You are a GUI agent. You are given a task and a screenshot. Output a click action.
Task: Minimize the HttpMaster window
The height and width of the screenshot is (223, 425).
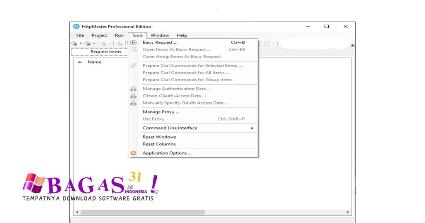[308, 27]
